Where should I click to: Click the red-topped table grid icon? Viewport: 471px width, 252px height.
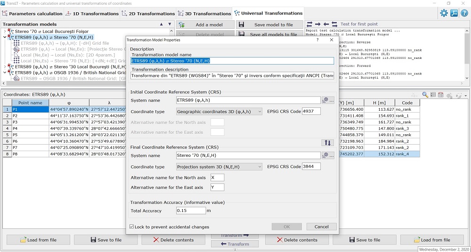(441, 95)
